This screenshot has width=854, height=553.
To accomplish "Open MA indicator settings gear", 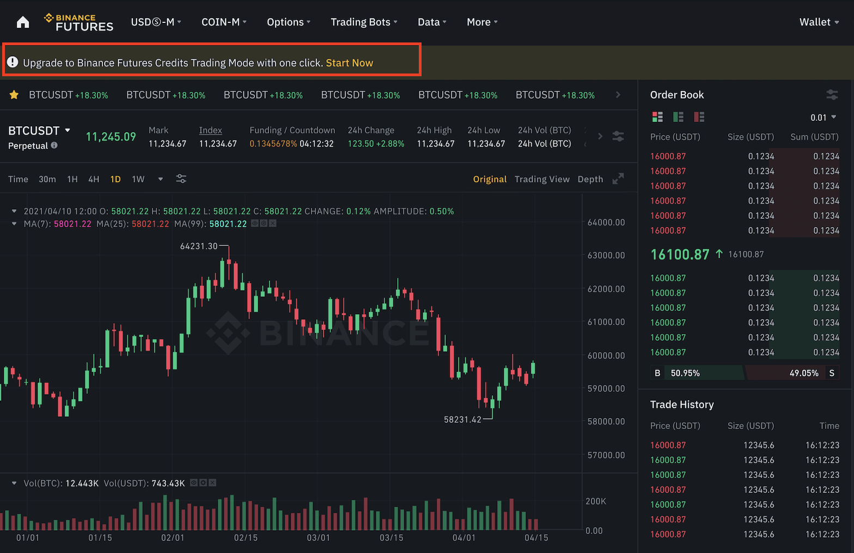I will [x=264, y=223].
